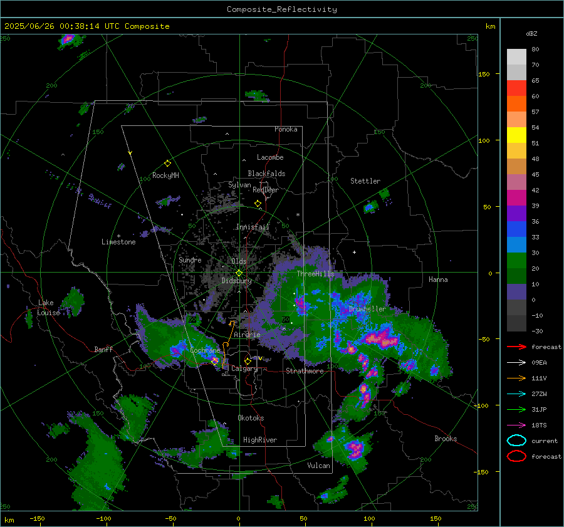Click the green 31JP arrow icon
The image size is (564, 527).
(x=516, y=409)
